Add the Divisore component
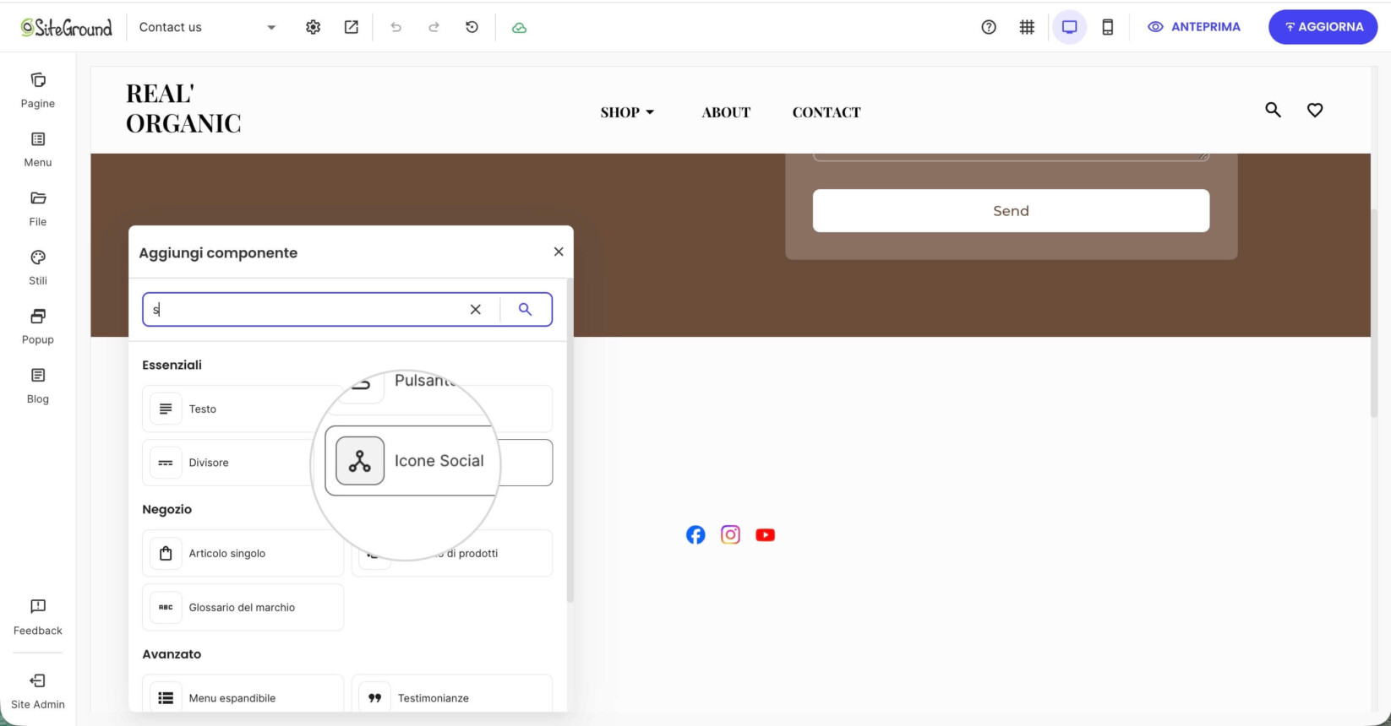Image resolution: width=1391 pixels, height=726 pixels. [243, 463]
